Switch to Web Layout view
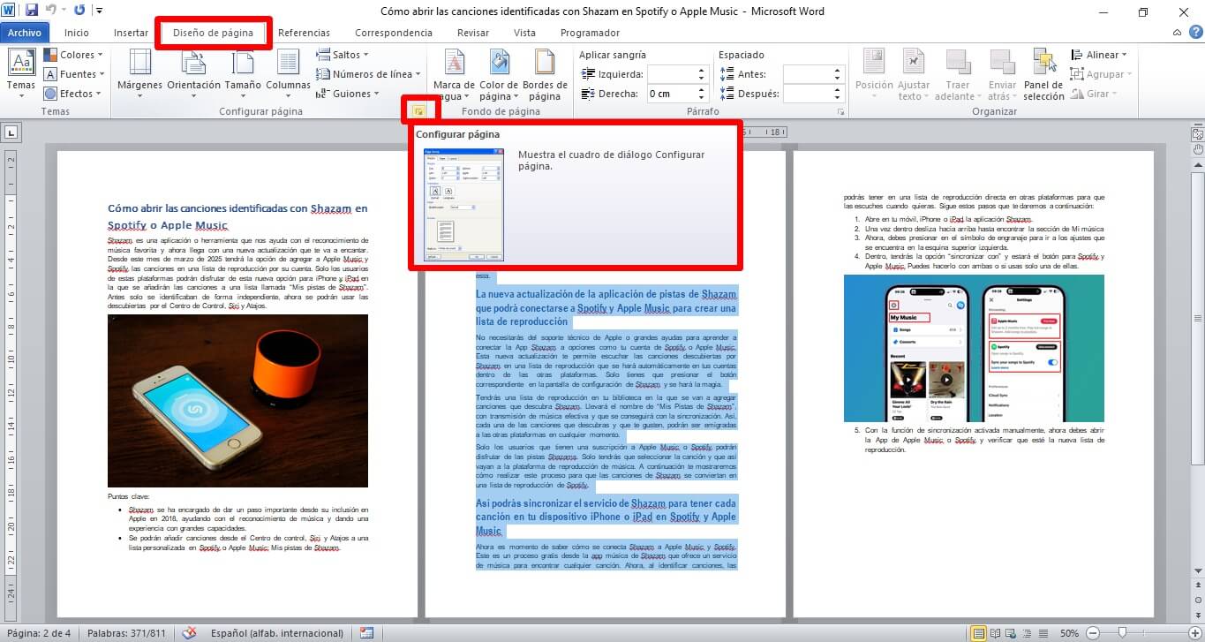Screen dimensions: 1205x642 point(1012,633)
